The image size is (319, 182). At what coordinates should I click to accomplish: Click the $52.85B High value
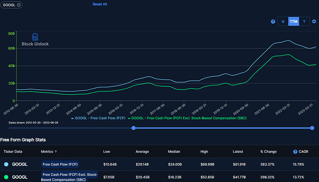point(207,177)
